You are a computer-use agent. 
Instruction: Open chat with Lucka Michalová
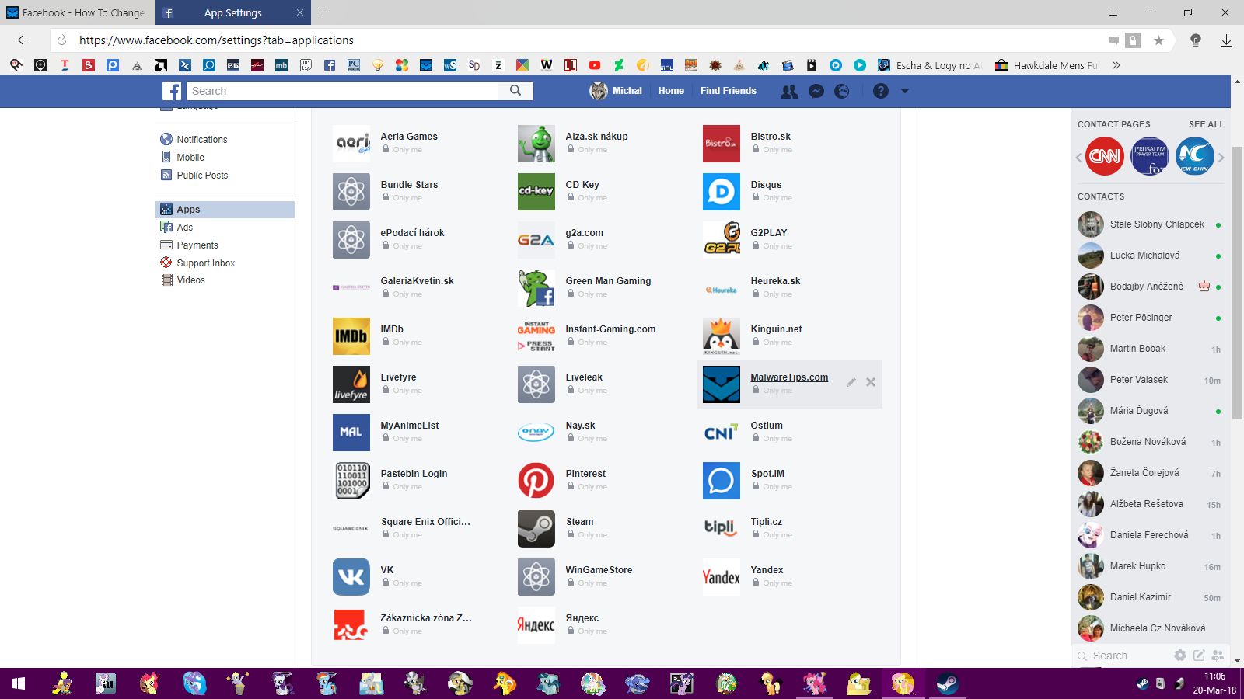(x=1149, y=256)
